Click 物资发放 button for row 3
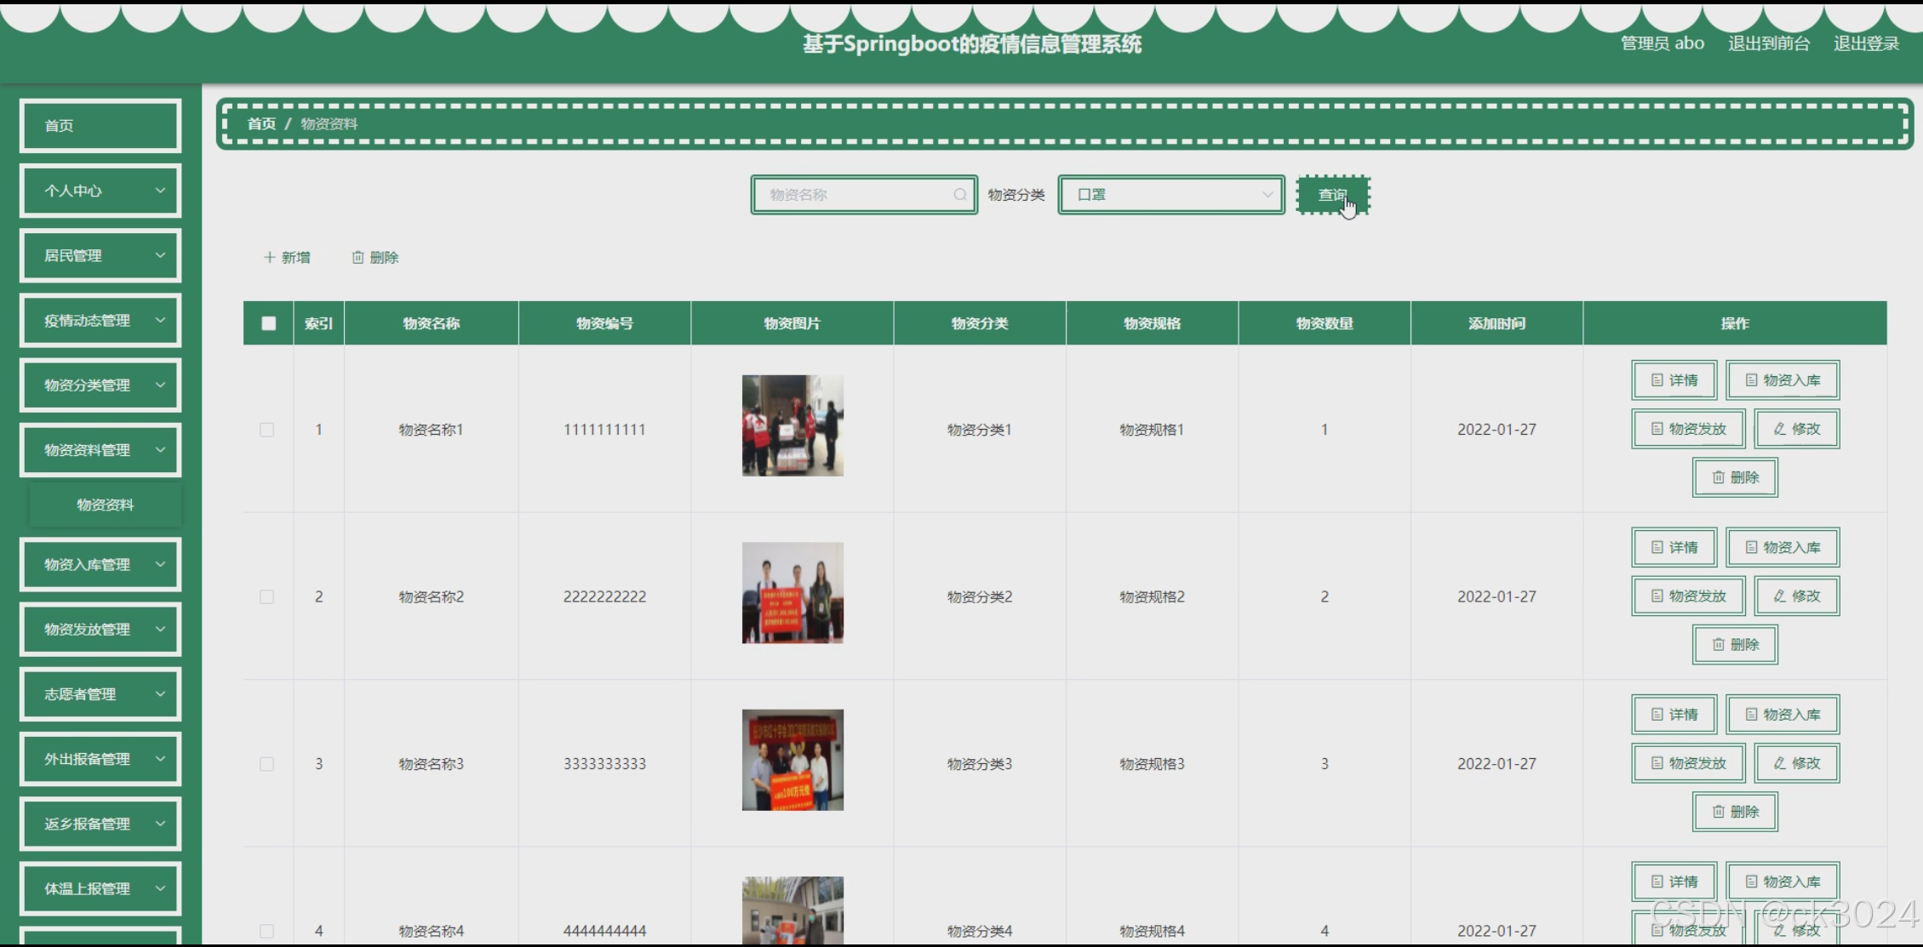This screenshot has width=1923, height=947. point(1688,763)
